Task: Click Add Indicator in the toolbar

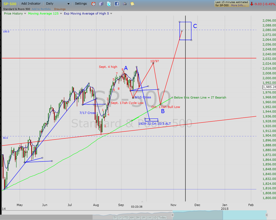Action: (x=31, y=4)
